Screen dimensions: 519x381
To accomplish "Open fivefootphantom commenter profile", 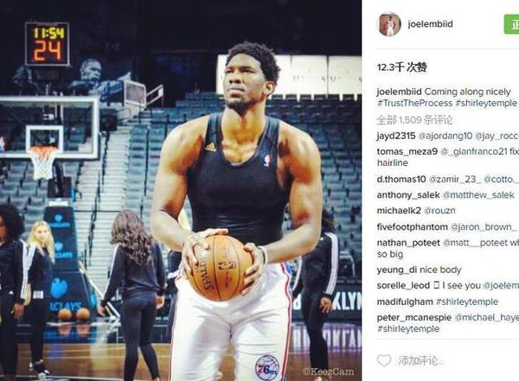I will [x=412, y=227].
